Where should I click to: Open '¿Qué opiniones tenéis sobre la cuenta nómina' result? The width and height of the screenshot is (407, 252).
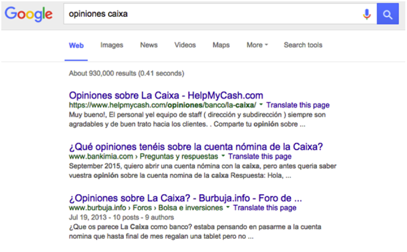pyautogui.click(x=195, y=147)
